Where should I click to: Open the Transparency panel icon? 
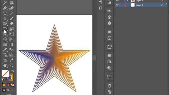point(109,68)
